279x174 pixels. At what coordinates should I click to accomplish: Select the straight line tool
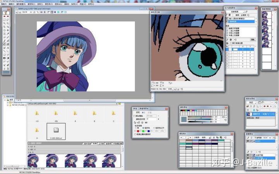tap(4, 51)
